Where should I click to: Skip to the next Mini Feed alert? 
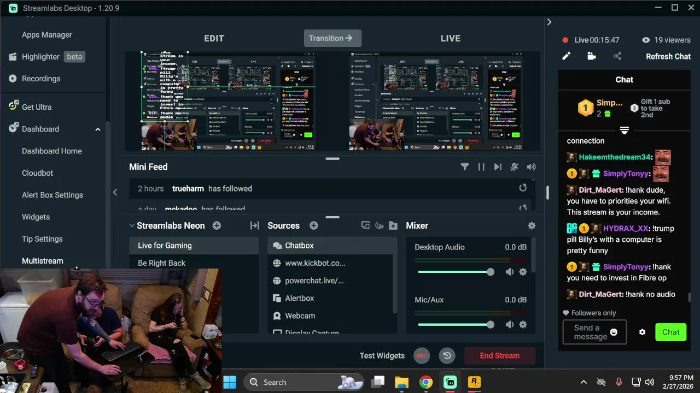(x=498, y=167)
